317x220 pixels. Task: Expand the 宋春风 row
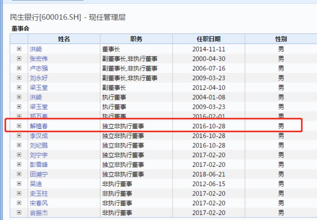pyautogui.click(x=19, y=203)
